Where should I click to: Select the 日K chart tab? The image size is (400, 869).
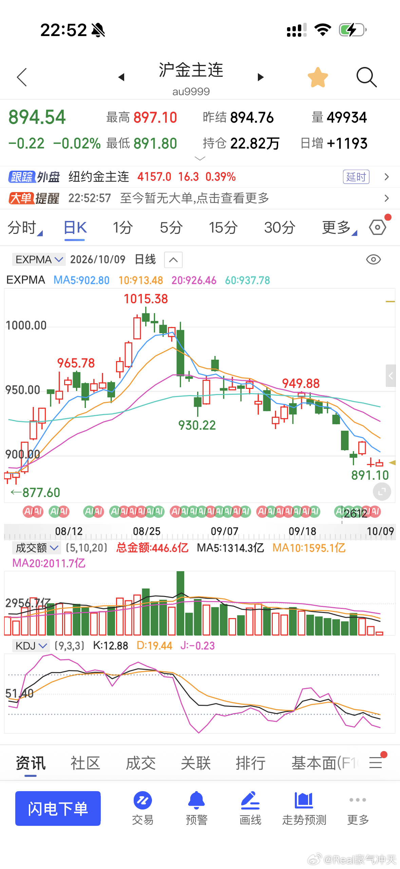[x=75, y=227]
